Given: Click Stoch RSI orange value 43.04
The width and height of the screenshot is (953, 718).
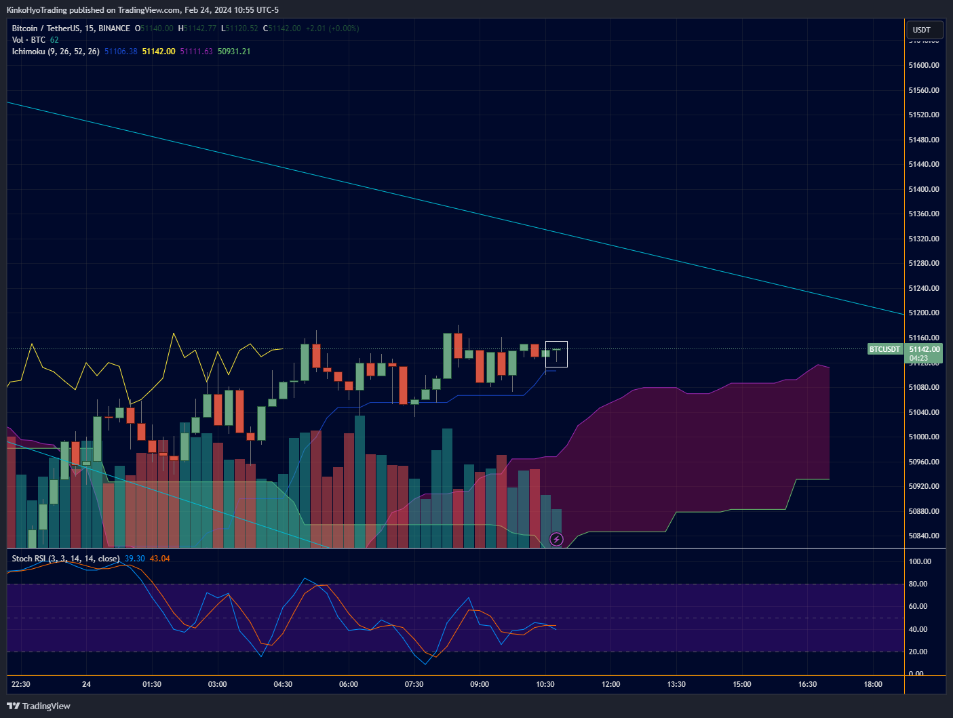Looking at the screenshot, I should point(160,559).
